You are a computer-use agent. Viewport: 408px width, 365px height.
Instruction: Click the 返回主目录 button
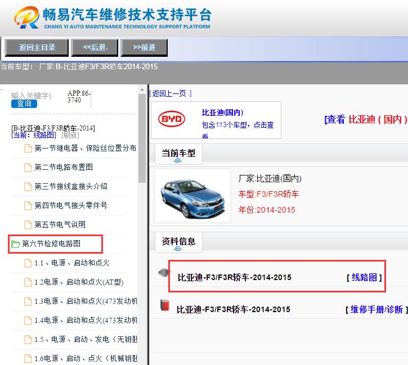pyautogui.click(x=37, y=48)
